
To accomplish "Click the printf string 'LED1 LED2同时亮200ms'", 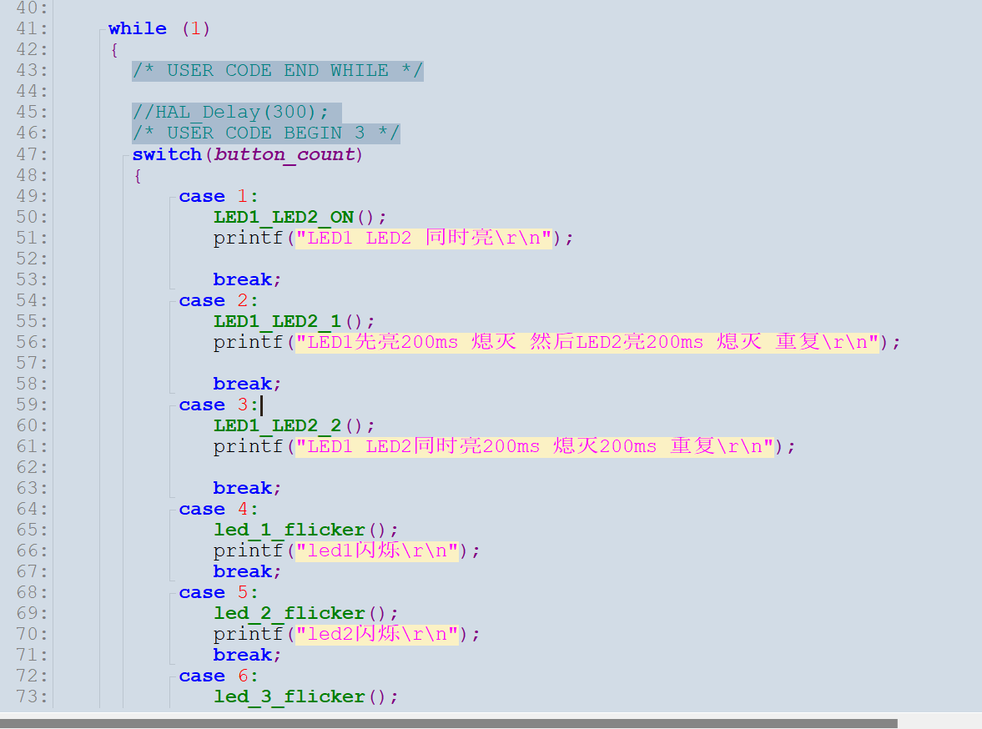I will pos(535,446).
